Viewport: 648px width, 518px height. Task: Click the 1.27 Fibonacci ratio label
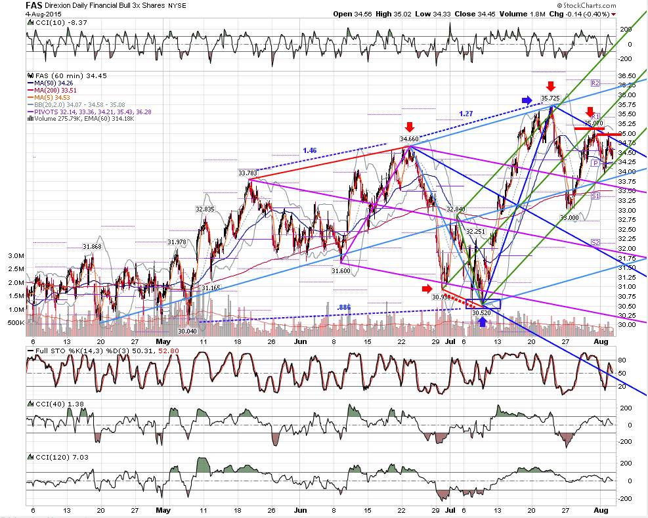465,114
